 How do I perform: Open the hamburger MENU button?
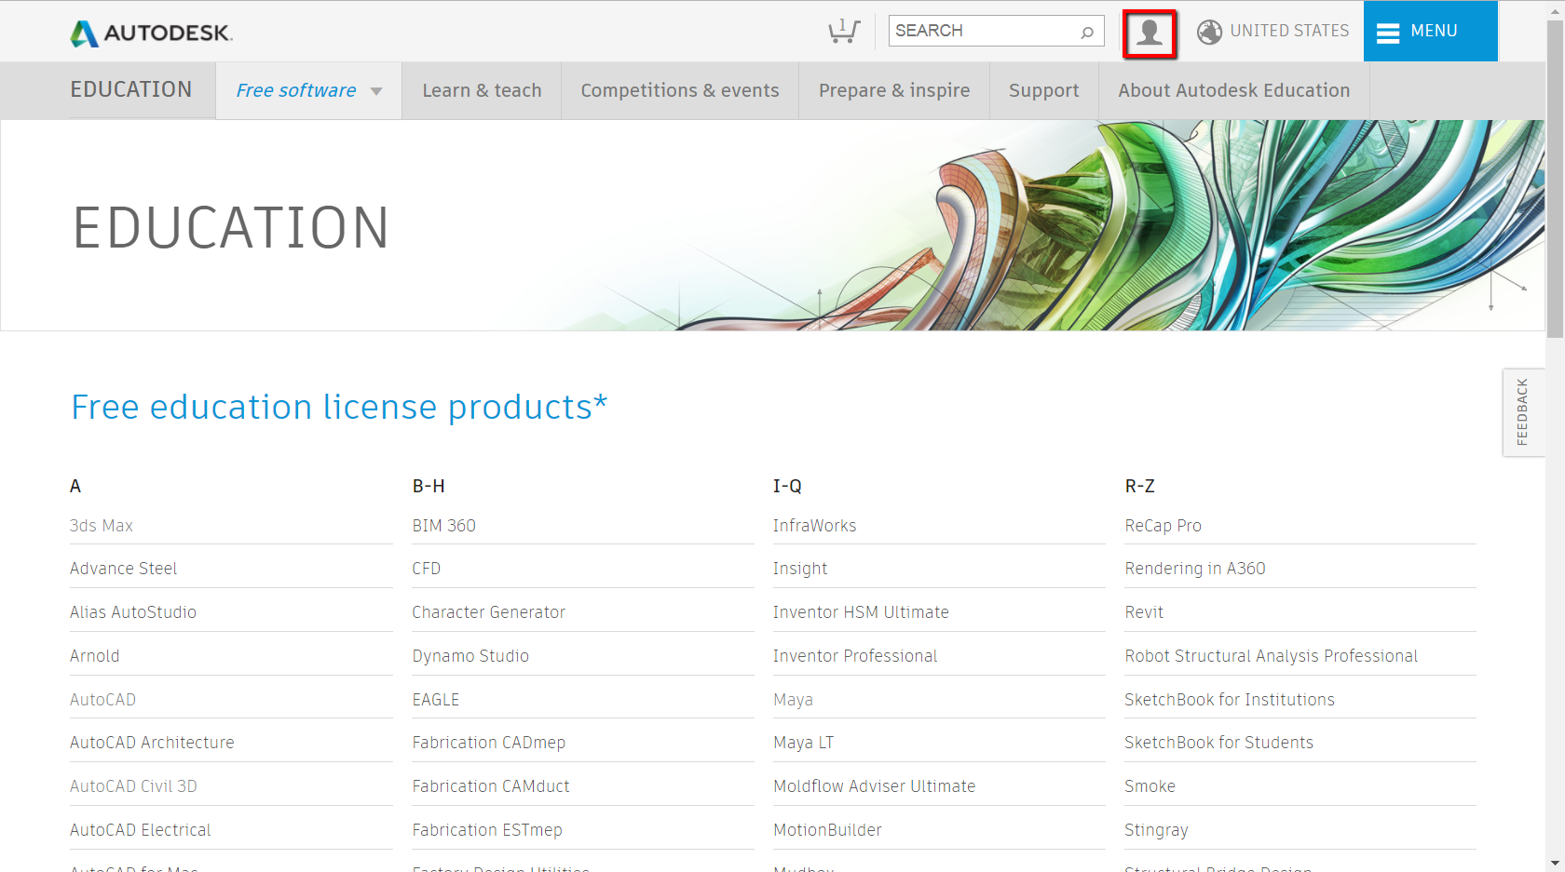(1430, 32)
